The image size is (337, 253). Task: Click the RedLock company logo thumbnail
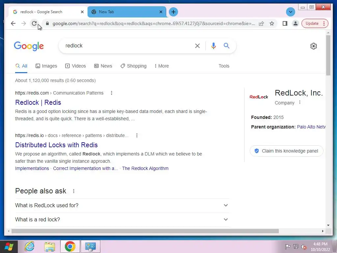click(259, 97)
